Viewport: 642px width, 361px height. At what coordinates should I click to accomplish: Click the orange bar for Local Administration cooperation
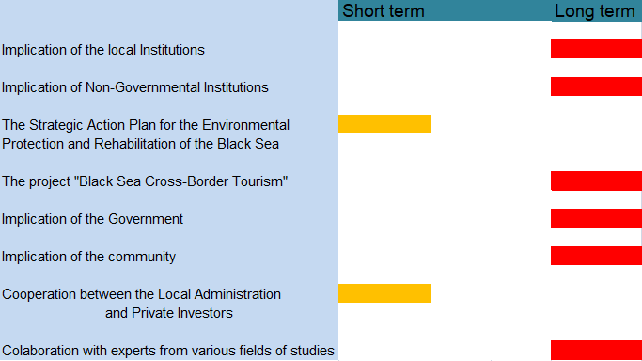click(384, 293)
